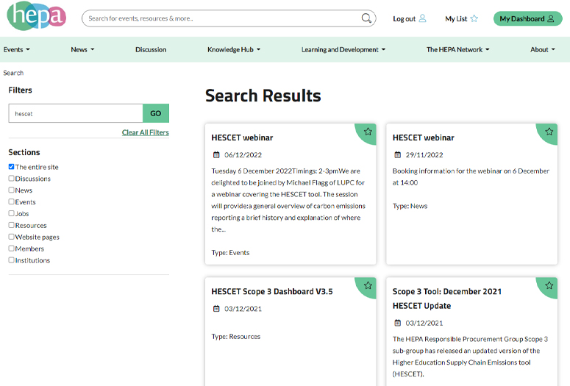
Task: Focus the hescet filter input
Action: pyautogui.click(x=76, y=113)
